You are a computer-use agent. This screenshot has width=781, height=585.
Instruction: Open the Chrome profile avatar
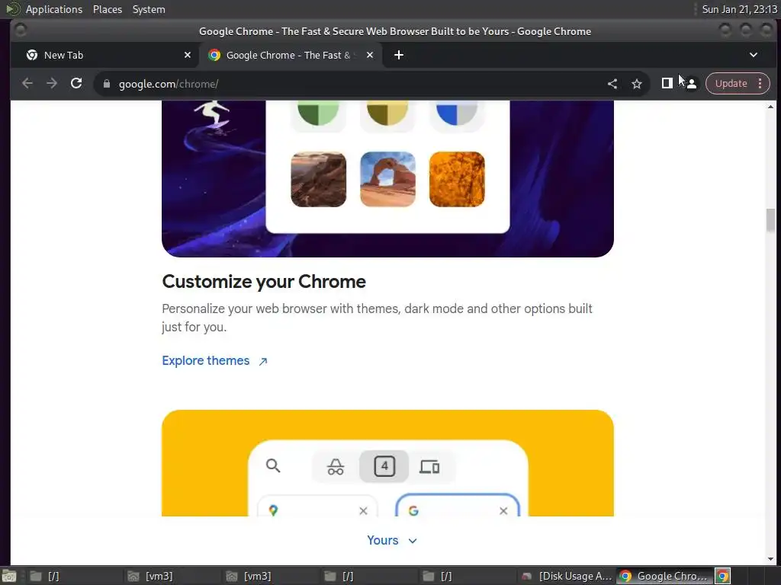point(691,84)
